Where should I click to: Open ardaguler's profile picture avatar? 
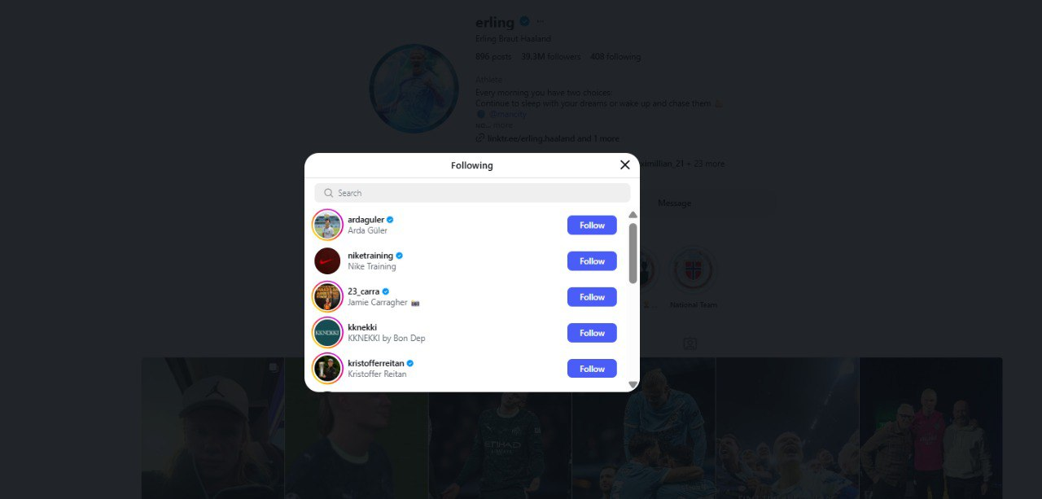point(327,225)
